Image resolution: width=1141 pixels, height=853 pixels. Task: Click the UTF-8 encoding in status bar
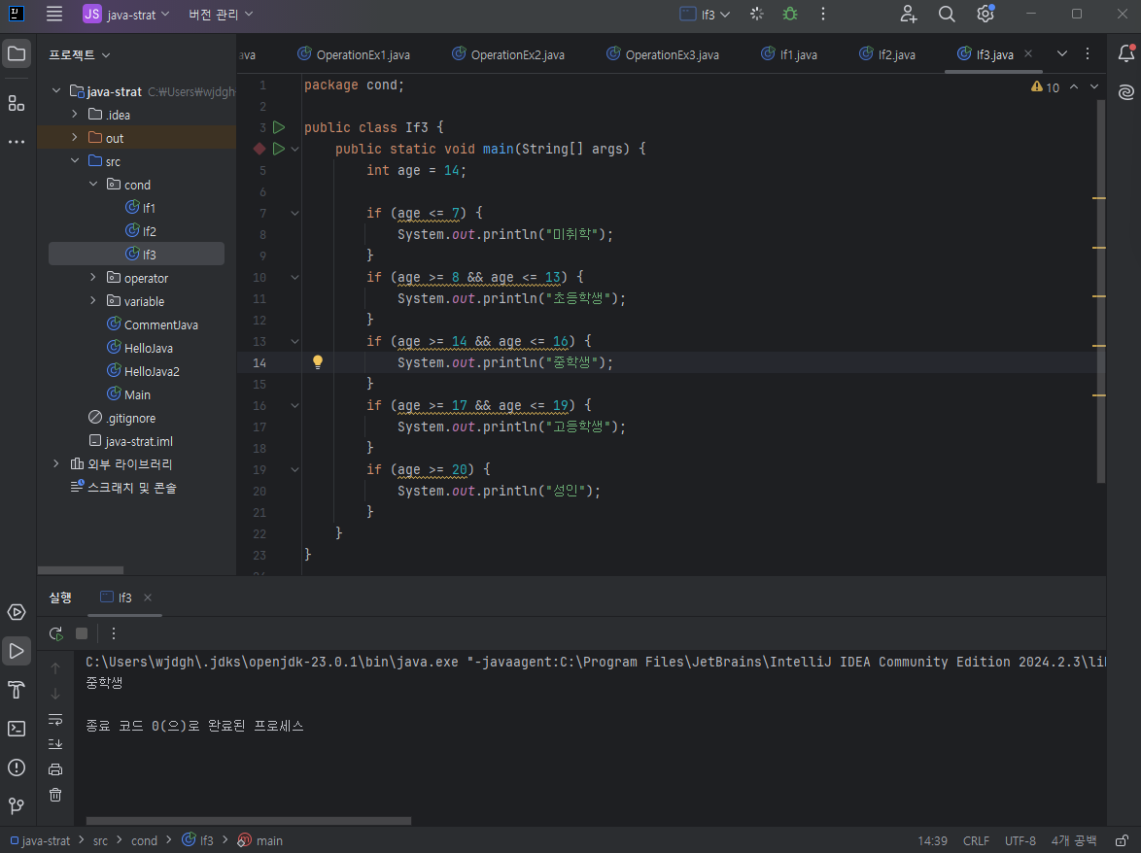click(1020, 840)
